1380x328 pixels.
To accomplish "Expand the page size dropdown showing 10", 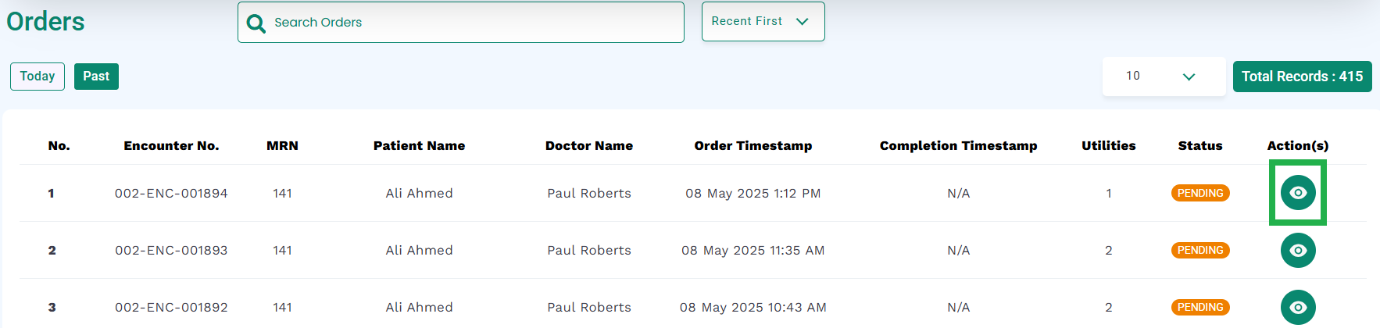I will [1164, 76].
